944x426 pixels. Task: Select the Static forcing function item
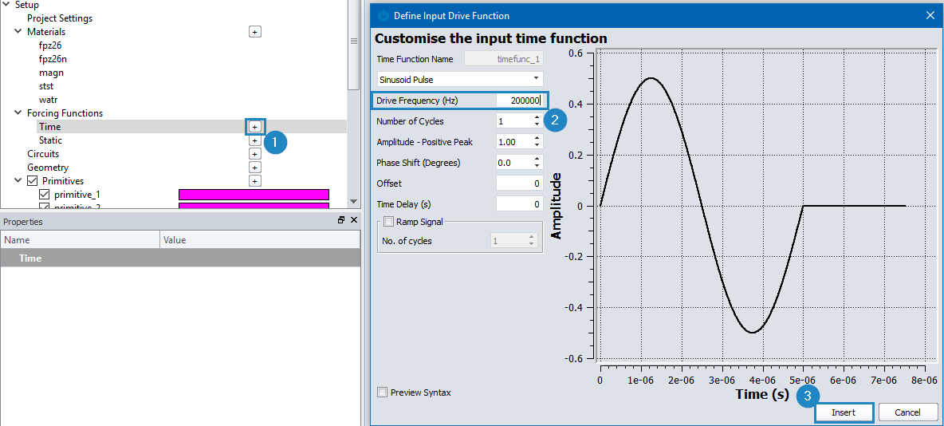pyautogui.click(x=50, y=140)
